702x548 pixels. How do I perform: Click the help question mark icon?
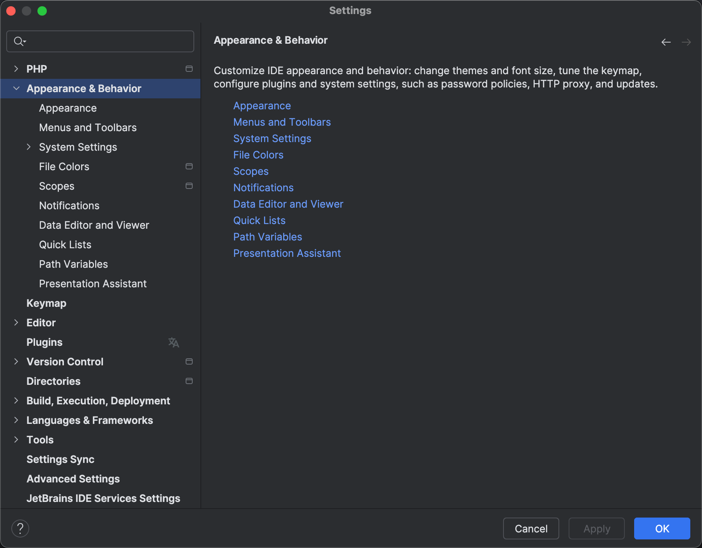21,528
